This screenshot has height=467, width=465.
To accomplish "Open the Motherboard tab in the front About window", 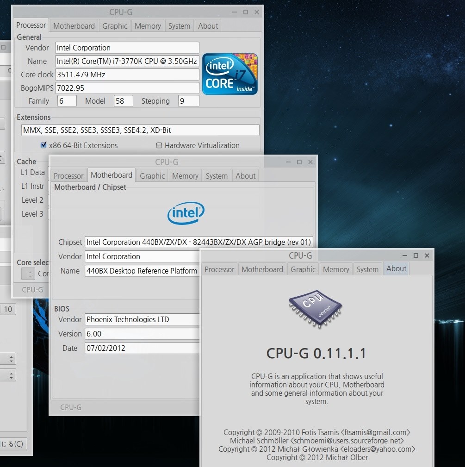I will point(262,269).
